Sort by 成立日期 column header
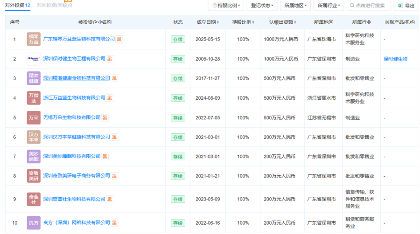The width and height of the screenshot is (420, 234). click(207, 22)
